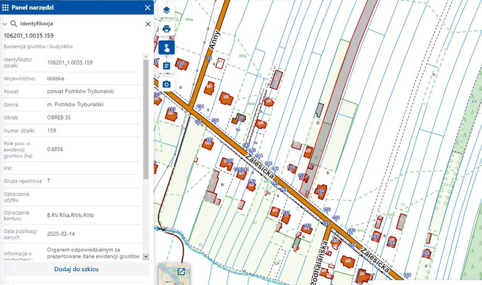
Task: Open the clipboard report tool
Action: coord(166,66)
